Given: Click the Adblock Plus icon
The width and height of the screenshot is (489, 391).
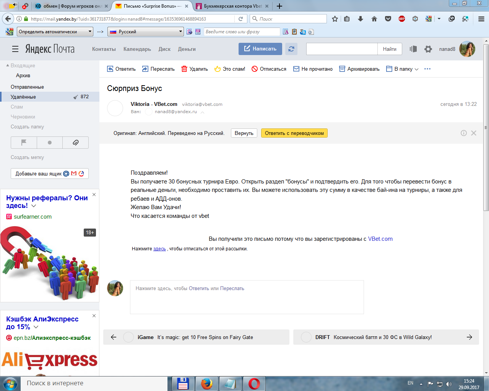Looking at the screenshot, I should 401,19.
